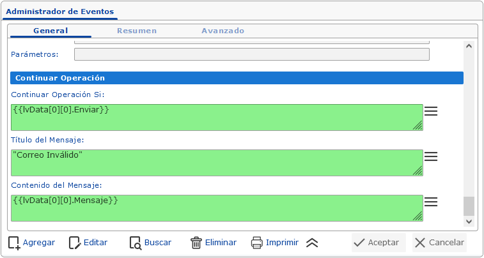
Task: Click the Eliminar label
Action: point(221,243)
